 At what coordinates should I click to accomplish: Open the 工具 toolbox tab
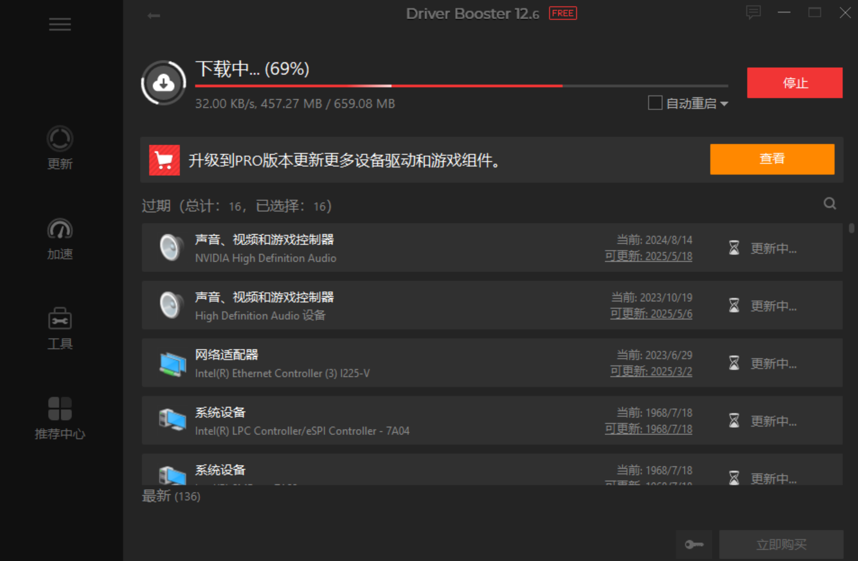pyautogui.click(x=60, y=328)
